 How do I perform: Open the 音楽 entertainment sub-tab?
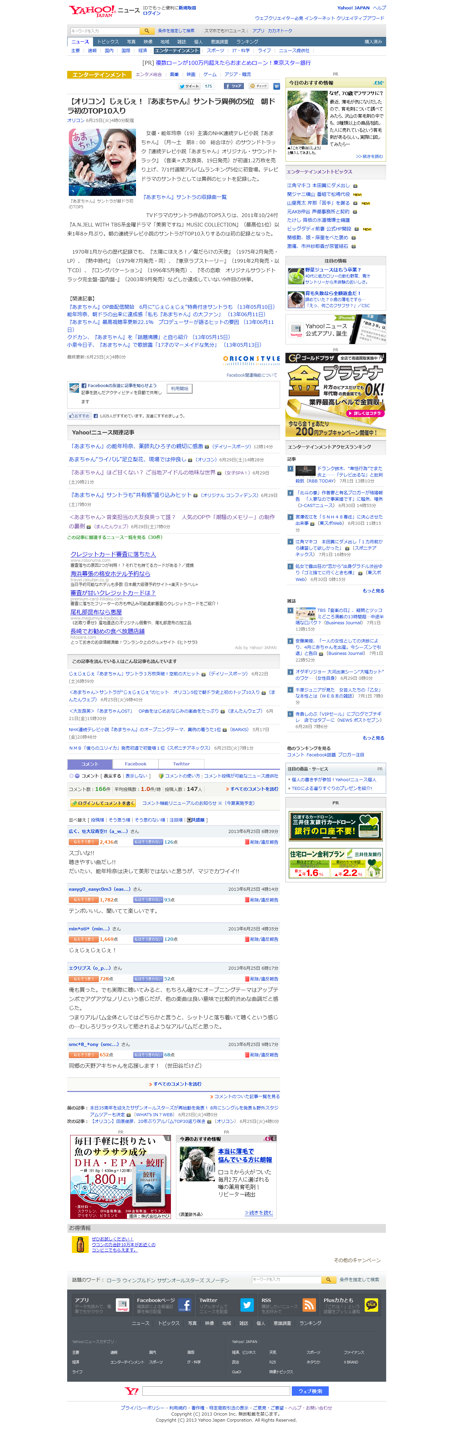pyautogui.click(x=174, y=74)
